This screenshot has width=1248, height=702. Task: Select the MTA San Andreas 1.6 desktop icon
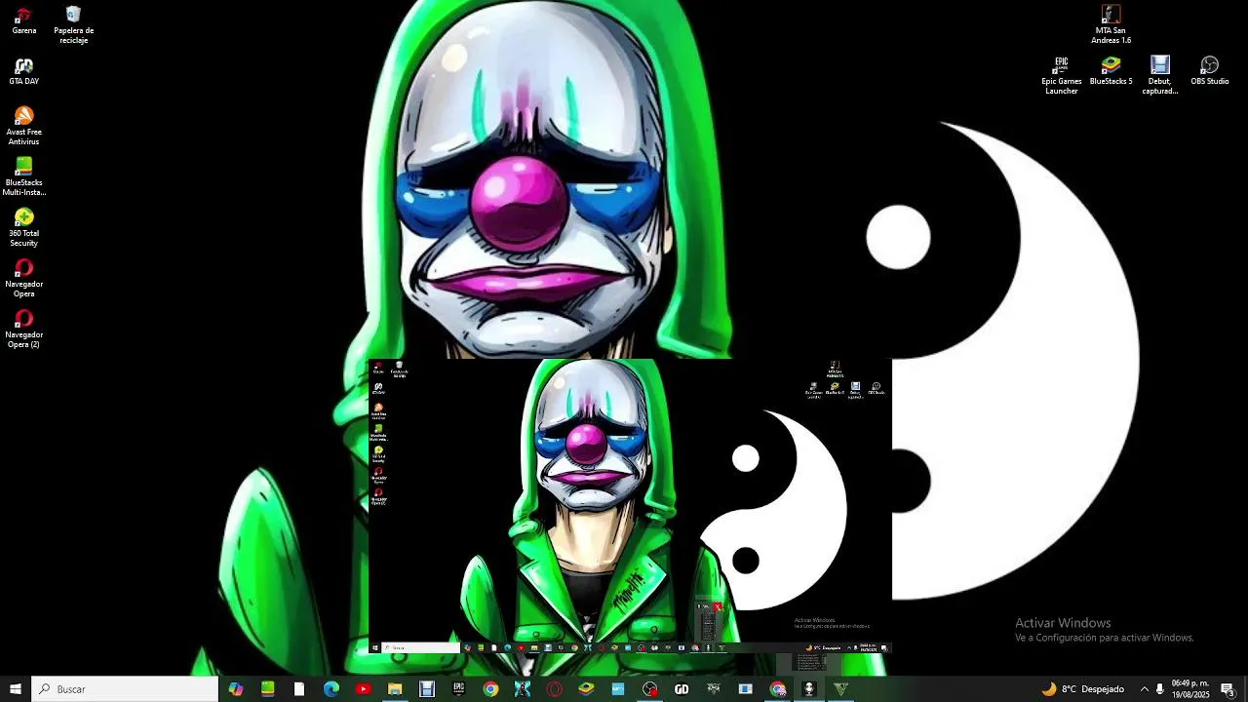1111,24
